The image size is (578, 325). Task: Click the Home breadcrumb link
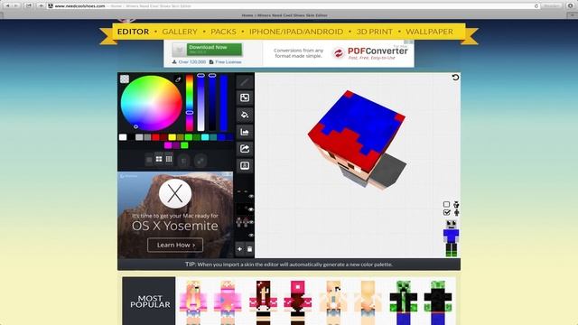click(x=247, y=15)
